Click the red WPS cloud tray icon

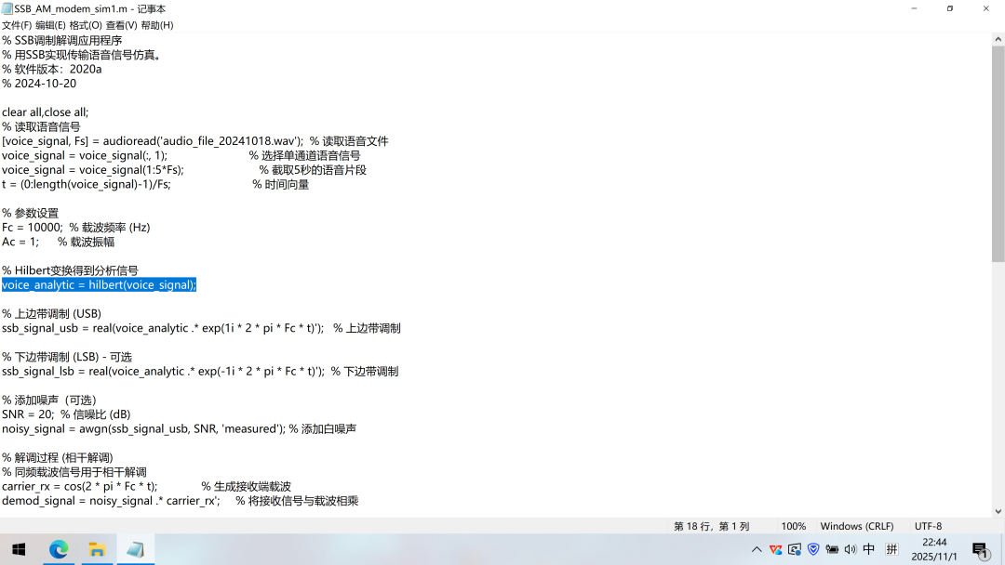pos(775,549)
